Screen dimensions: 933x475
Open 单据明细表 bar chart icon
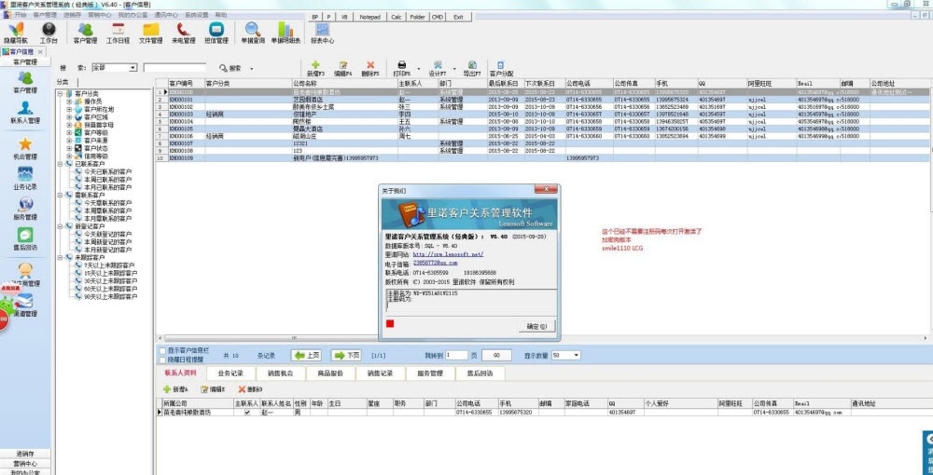pyautogui.click(x=285, y=34)
